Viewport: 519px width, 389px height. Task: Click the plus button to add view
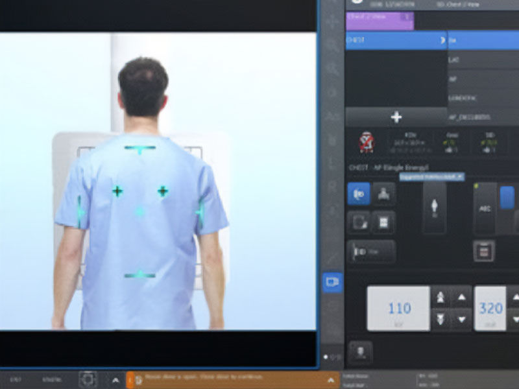coord(396,117)
